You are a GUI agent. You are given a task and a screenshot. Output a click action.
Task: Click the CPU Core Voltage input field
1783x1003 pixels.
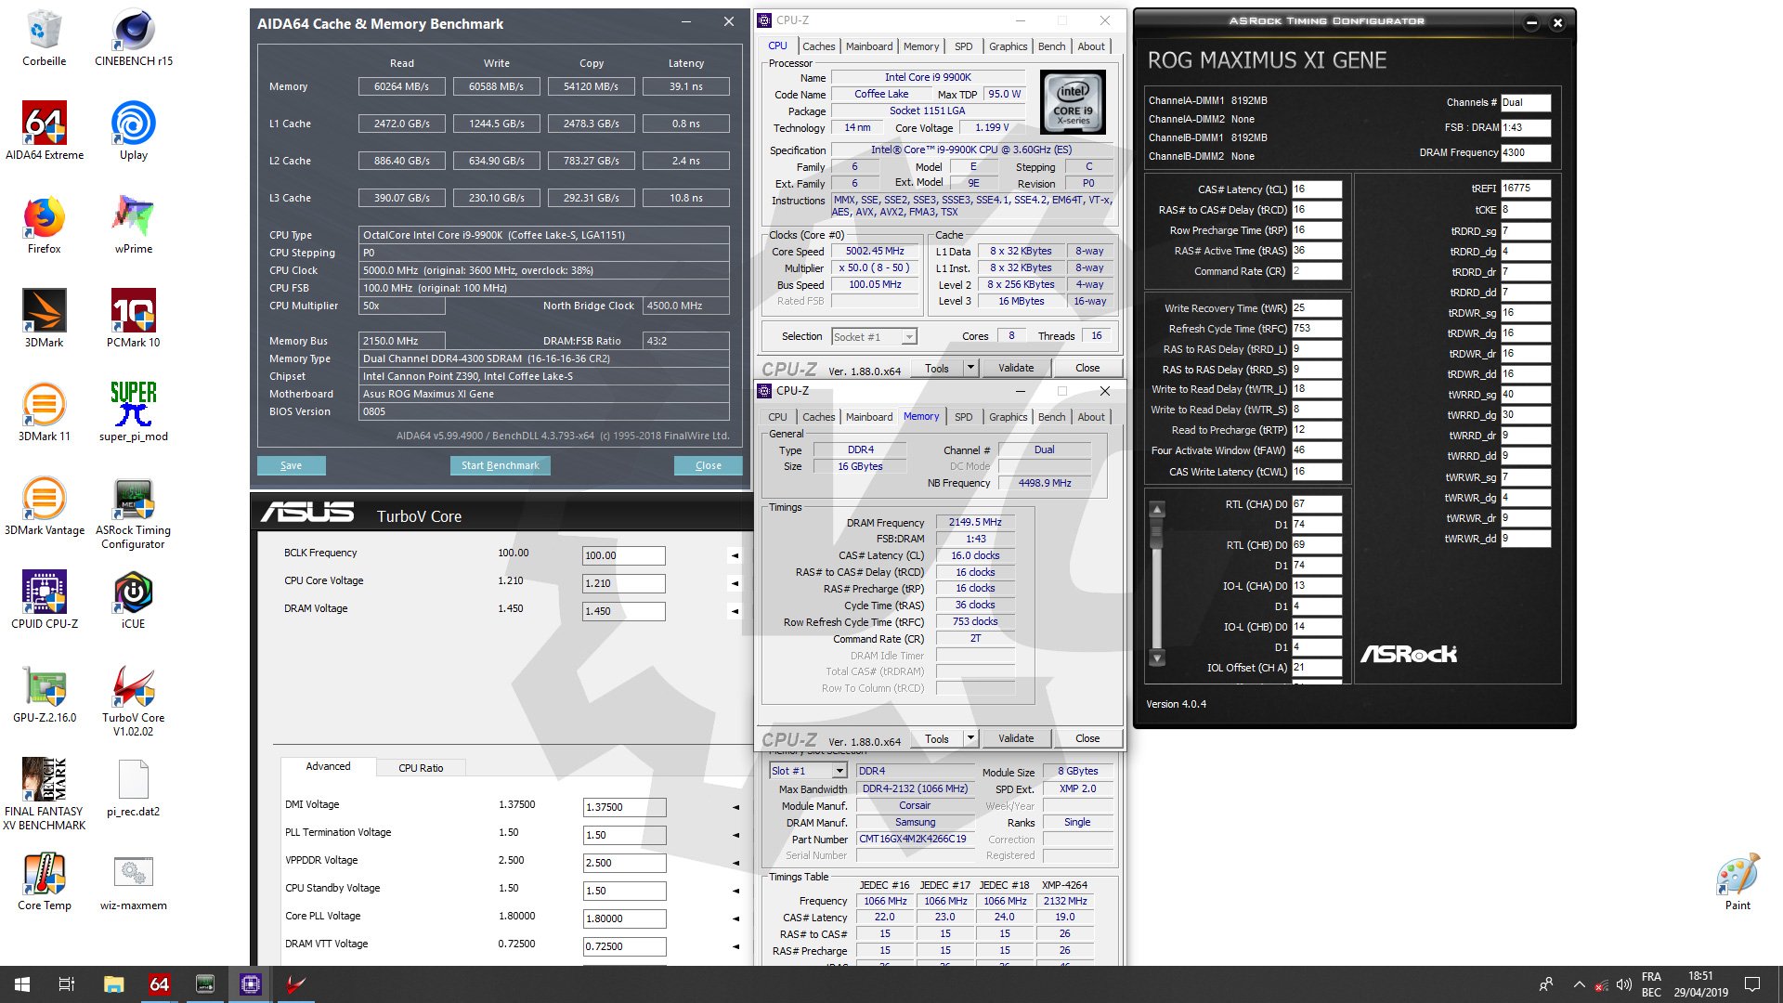click(x=623, y=583)
